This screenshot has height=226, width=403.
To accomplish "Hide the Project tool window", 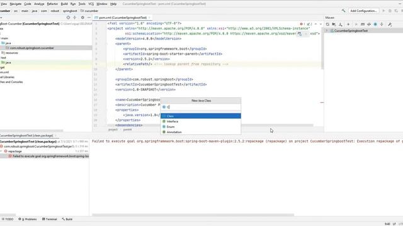I will [89, 18].
